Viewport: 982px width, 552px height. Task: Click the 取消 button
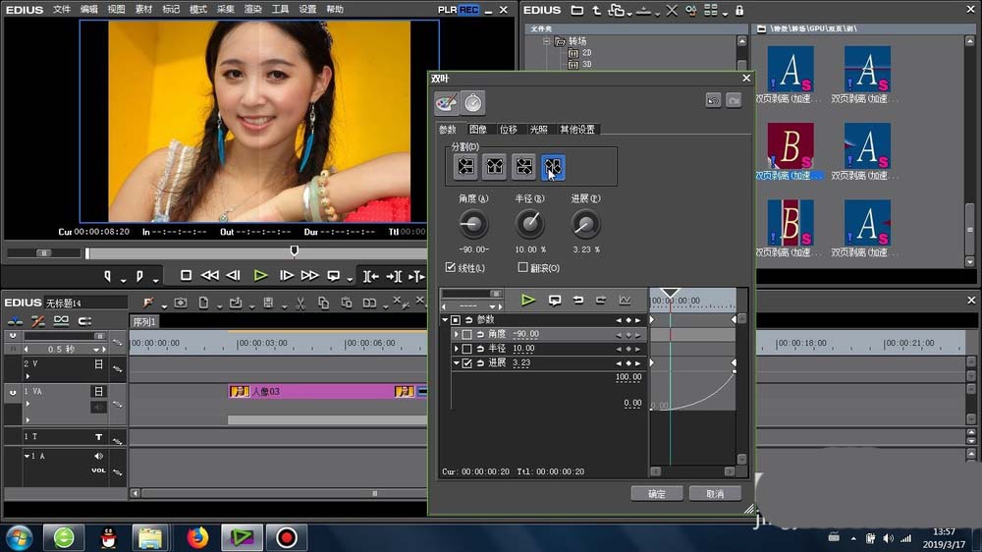[x=715, y=494]
